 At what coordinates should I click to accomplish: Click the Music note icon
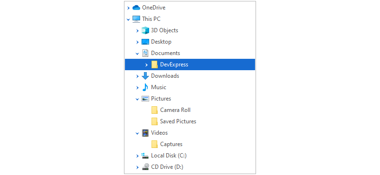pyautogui.click(x=145, y=87)
